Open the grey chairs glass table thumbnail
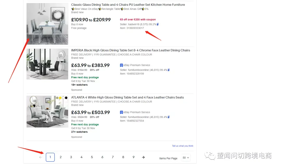Image resolution: width=281 pixels, height=168 pixels. [47, 24]
